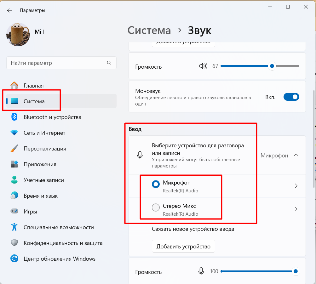316x284 pixels.
Task: Collapse the input device selection list
Action: pyautogui.click(x=296, y=155)
